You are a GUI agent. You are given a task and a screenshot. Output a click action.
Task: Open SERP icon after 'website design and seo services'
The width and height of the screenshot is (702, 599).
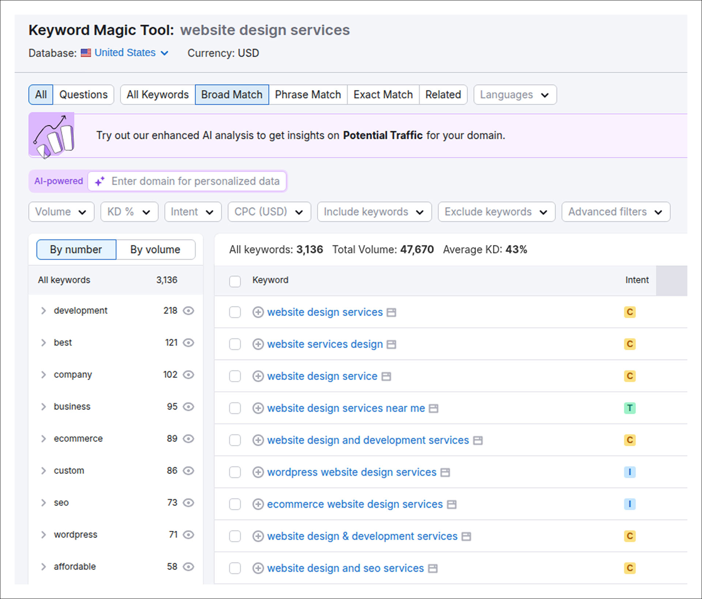[433, 569]
